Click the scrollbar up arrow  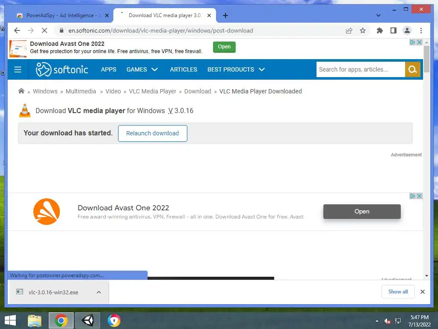pyautogui.click(x=426, y=42)
